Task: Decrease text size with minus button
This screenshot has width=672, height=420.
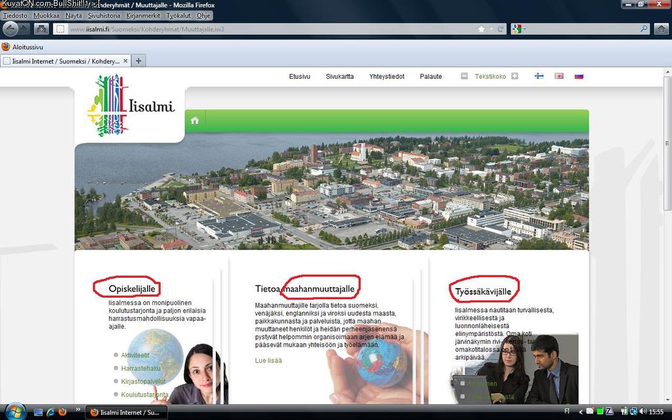Action: pos(464,76)
